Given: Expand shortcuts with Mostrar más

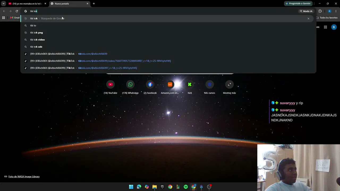Looking at the screenshot, I should pyautogui.click(x=229, y=87).
